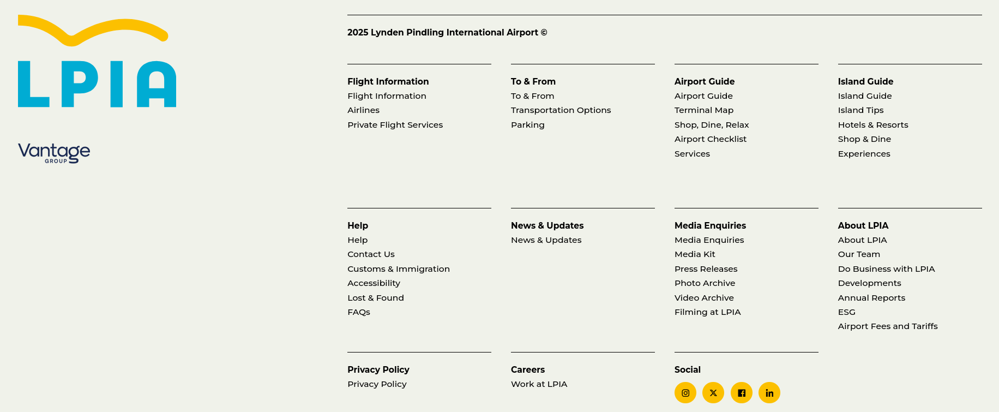View the Terminal Map
Image resolution: width=999 pixels, height=412 pixels.
(703, 110)
